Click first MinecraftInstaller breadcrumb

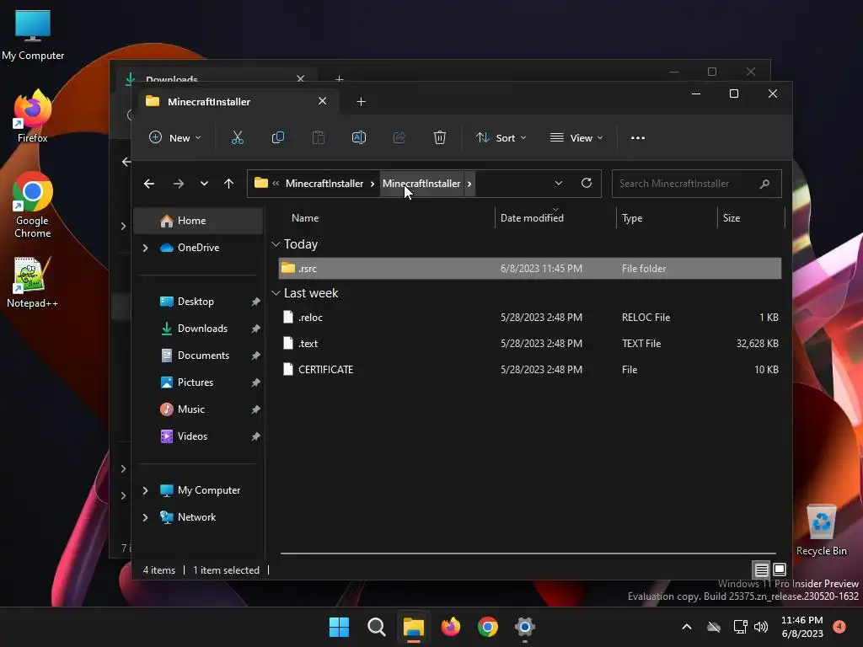[324, 184]
